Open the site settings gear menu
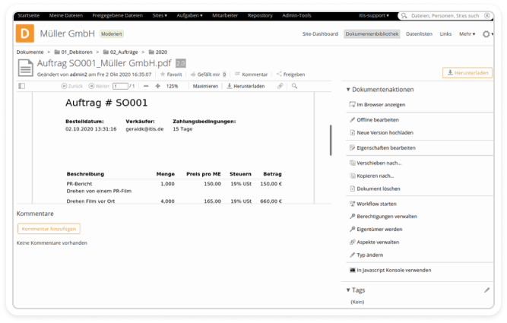Image resolution: width=507 pixels, height=323 pixels. click(486, 34)
